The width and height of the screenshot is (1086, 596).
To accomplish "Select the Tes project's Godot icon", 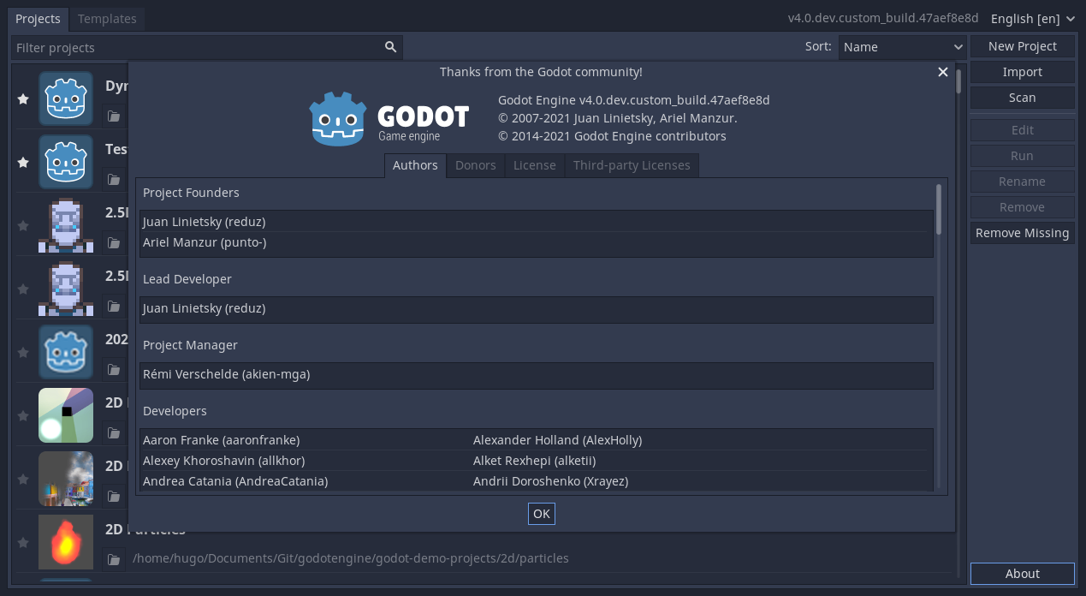I will tap(66, 162).
